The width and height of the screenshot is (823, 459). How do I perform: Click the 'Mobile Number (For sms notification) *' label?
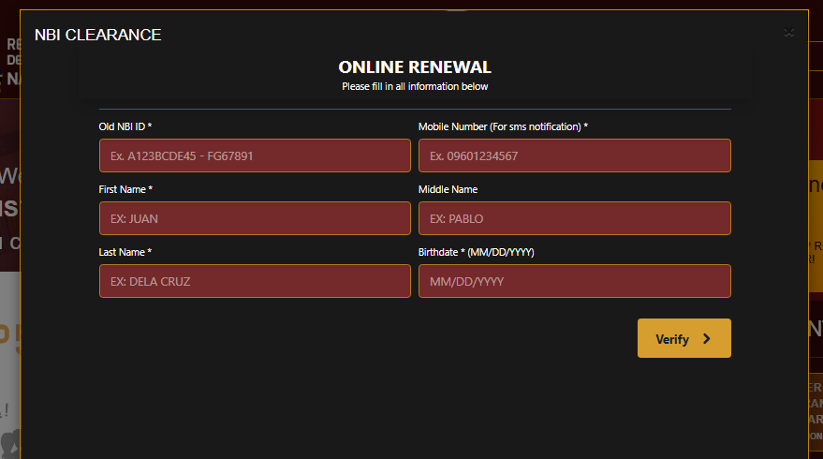click(x=503, y=126)
